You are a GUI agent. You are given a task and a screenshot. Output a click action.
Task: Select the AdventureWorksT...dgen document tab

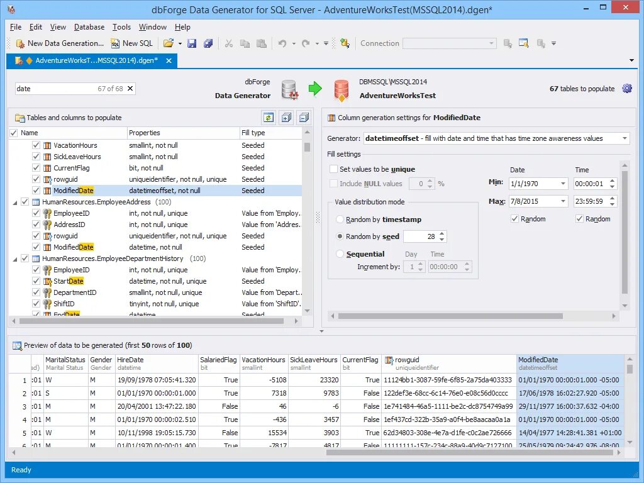(x=91, y=60)
